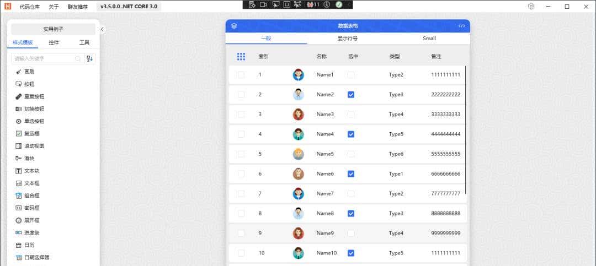The height and width of the screenshot is (266, 596).
Task: Click the magnifier icon in the search box
Action: (78, 58)
